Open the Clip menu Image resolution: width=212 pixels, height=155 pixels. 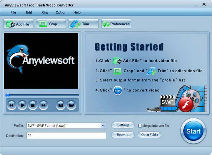click(x=45, y=12)
